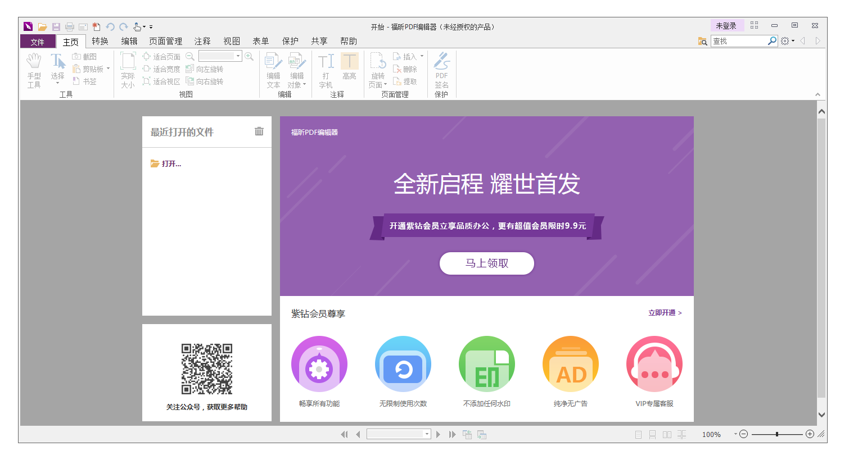Click the ribbon zoom-in magnifier icon
The width and height of the screenshot is (849, 469).
pos(249,56)
